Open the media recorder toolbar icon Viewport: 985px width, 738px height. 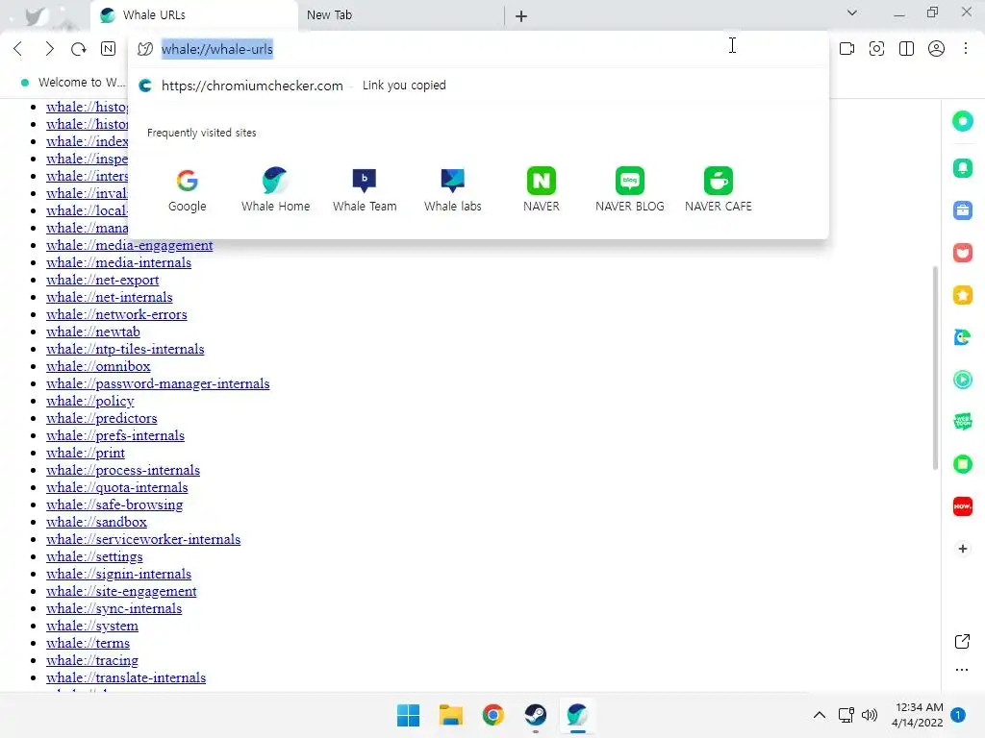point(846,49)
